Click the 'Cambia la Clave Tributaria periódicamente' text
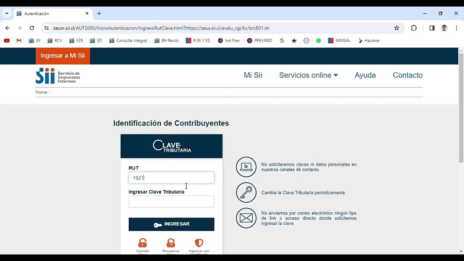Image resolution: width=464 pixels, height=261 pixels. [303, 192]
